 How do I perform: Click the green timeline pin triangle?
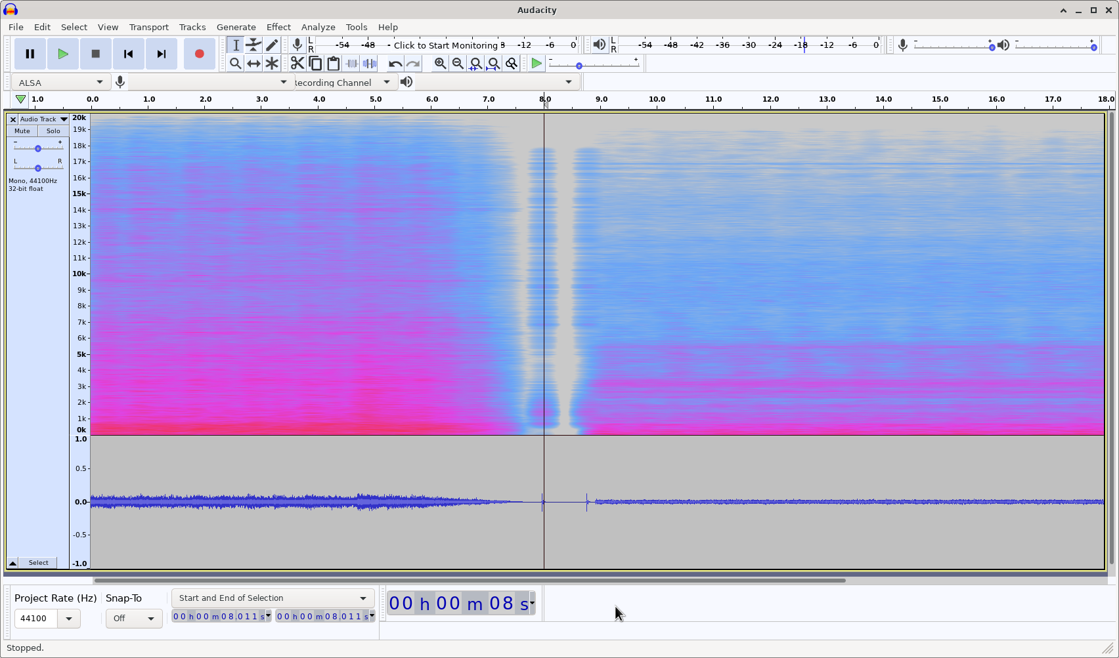pos(20,100)
